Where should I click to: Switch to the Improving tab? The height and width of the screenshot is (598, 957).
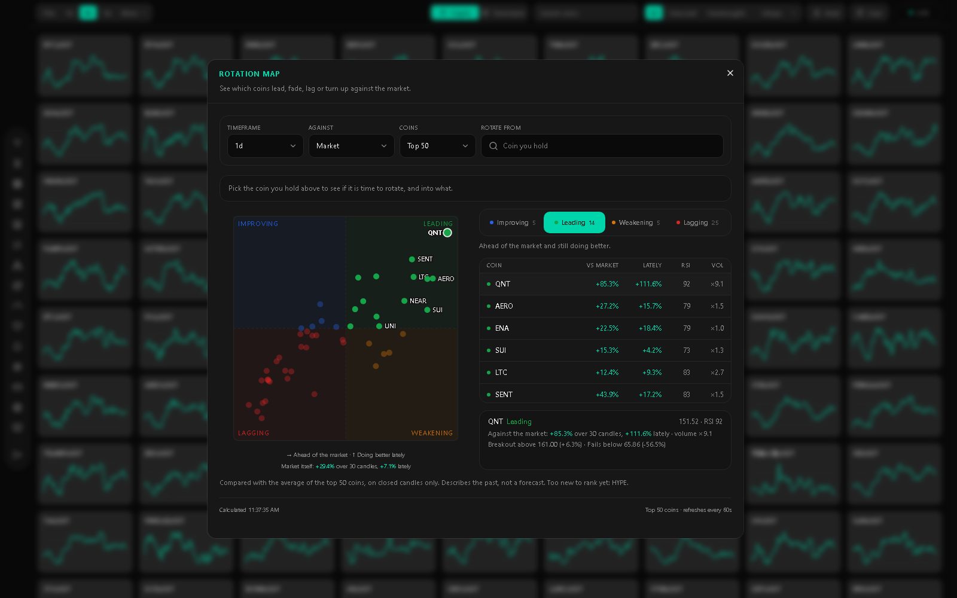pyautogui.click(x=513, y=222)
